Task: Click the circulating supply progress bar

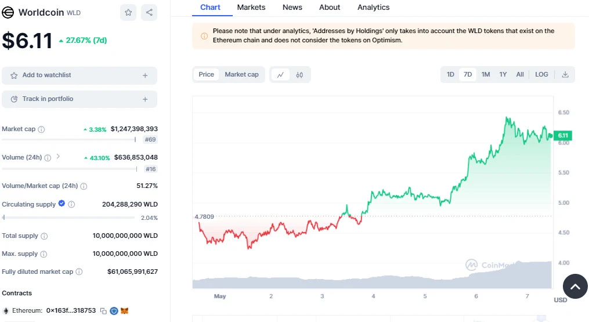Action: click(x=68, y=218)
